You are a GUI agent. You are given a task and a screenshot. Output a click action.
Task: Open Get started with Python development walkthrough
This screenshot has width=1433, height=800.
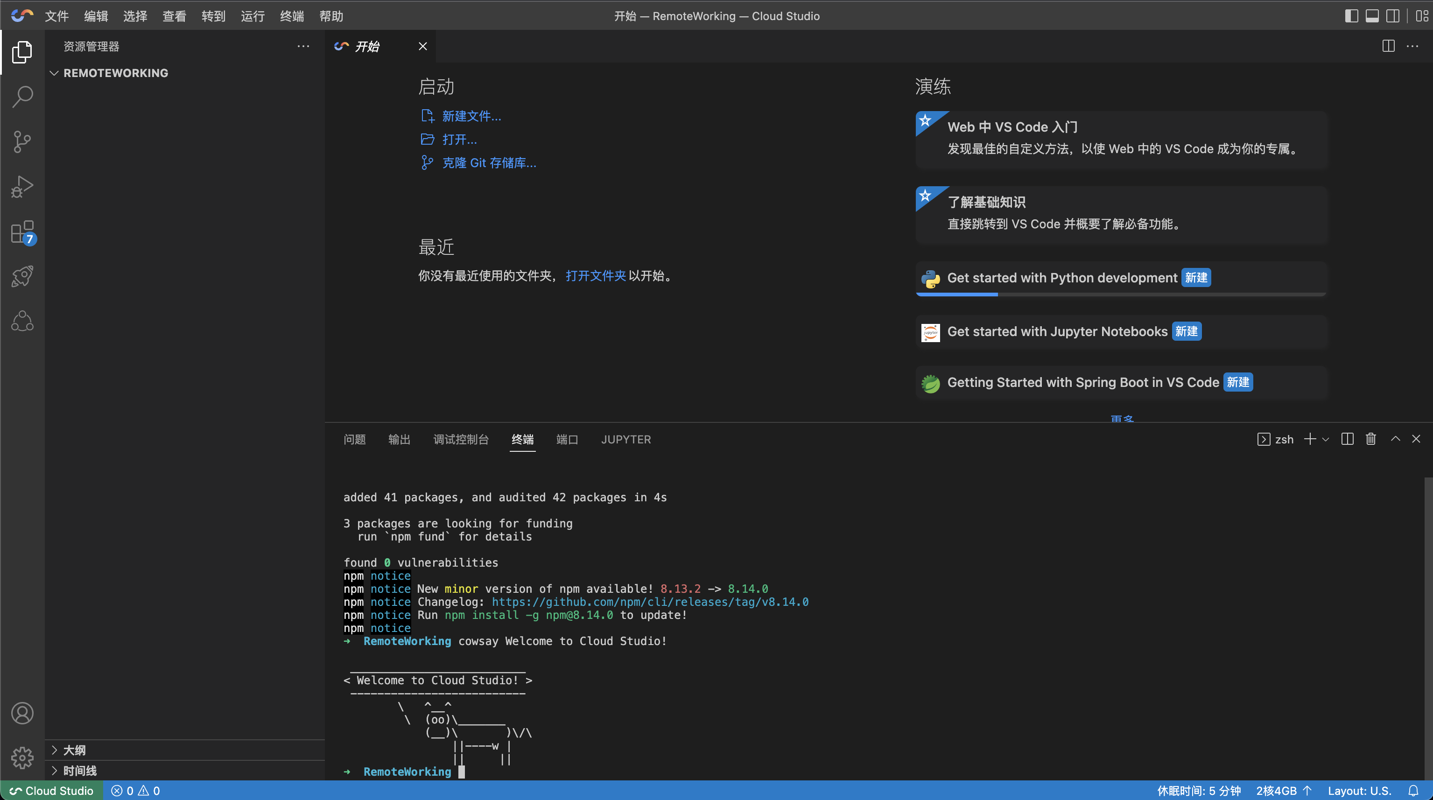point(1061,278)
